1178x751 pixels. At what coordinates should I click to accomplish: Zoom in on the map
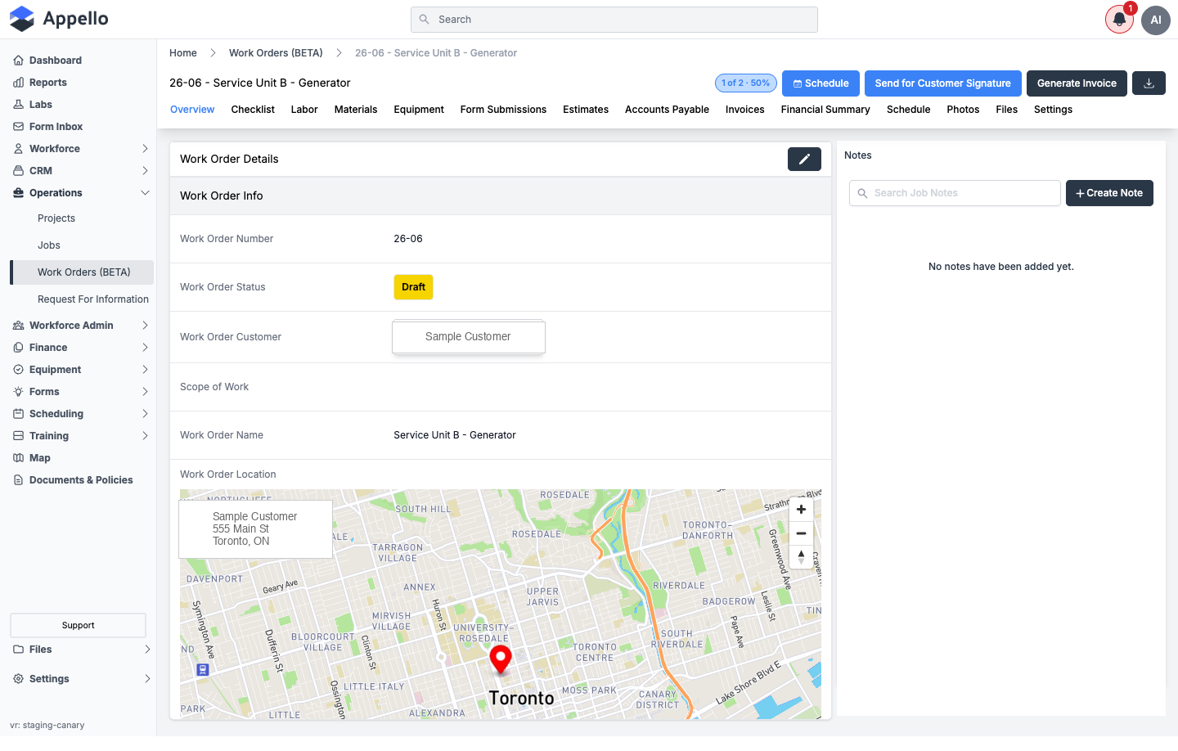click(801, 510)
